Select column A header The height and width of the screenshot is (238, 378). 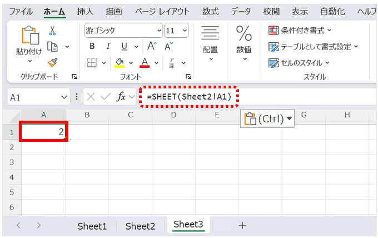click(x=43, y=115)
